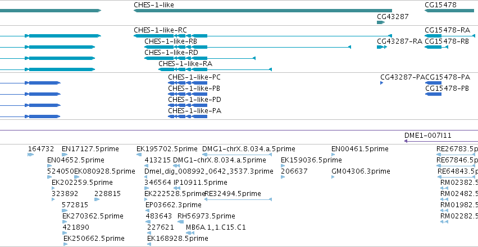478x247 pixels.
Task: Select the CG15478 gene bar
Action: coord(449,11)
